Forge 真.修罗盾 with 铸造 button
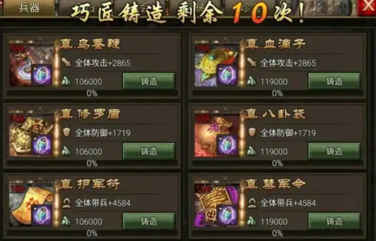Screen dimensions: 376x241 click(149, 152)
